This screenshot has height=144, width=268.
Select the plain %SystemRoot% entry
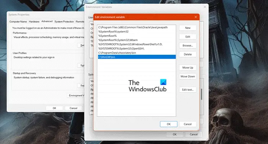[x=137, y=36]
